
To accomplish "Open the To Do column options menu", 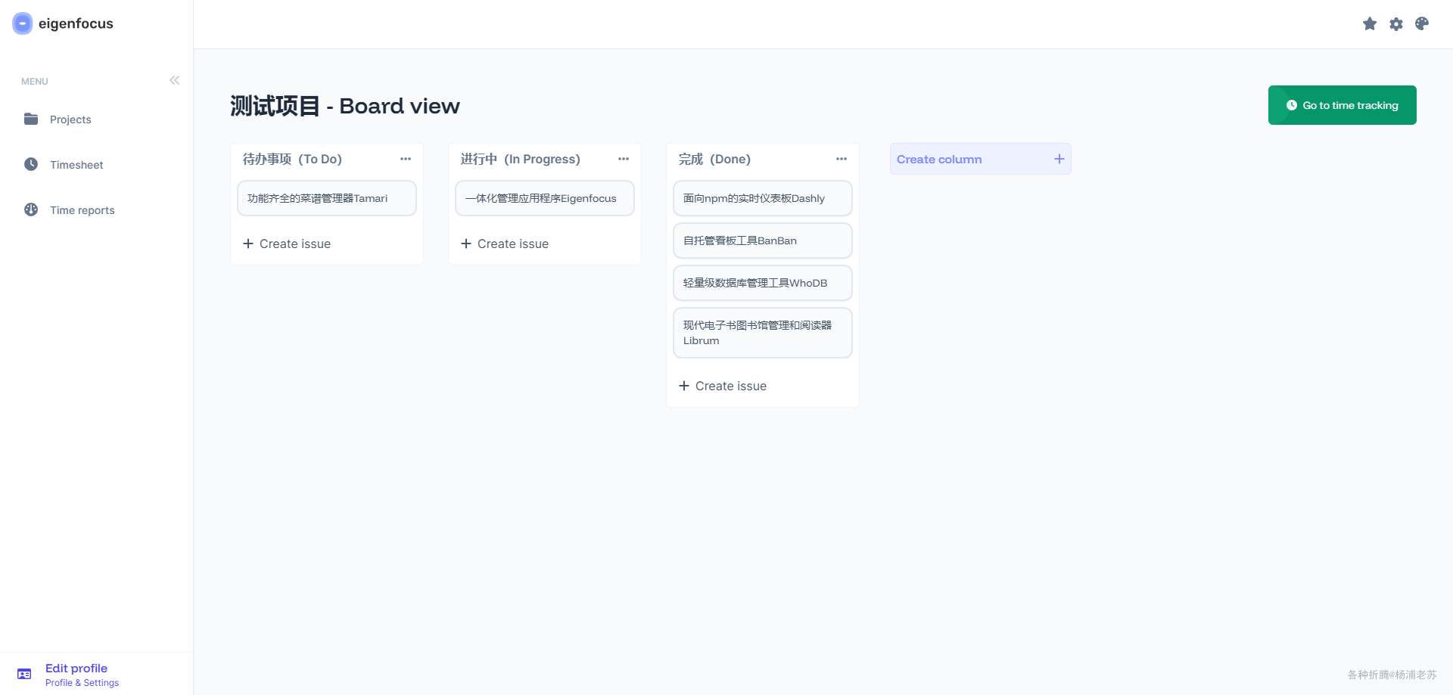I will [406, 159].
